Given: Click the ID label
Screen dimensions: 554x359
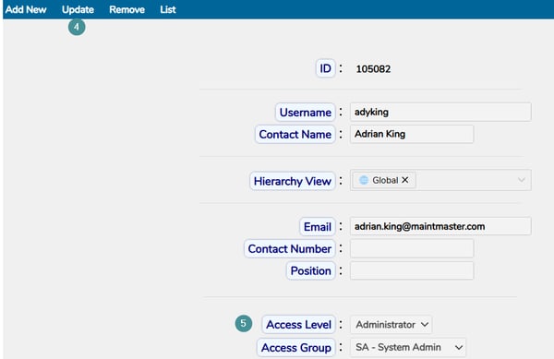Looking at the screenshot, I should tap(325, 68).
